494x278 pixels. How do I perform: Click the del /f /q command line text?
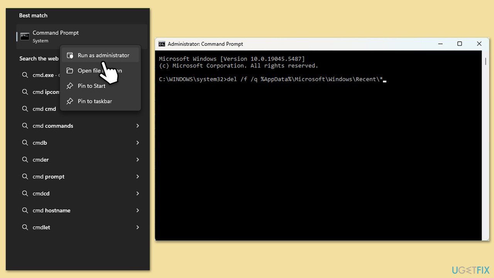pyautogui.click(x=305, y=79)
